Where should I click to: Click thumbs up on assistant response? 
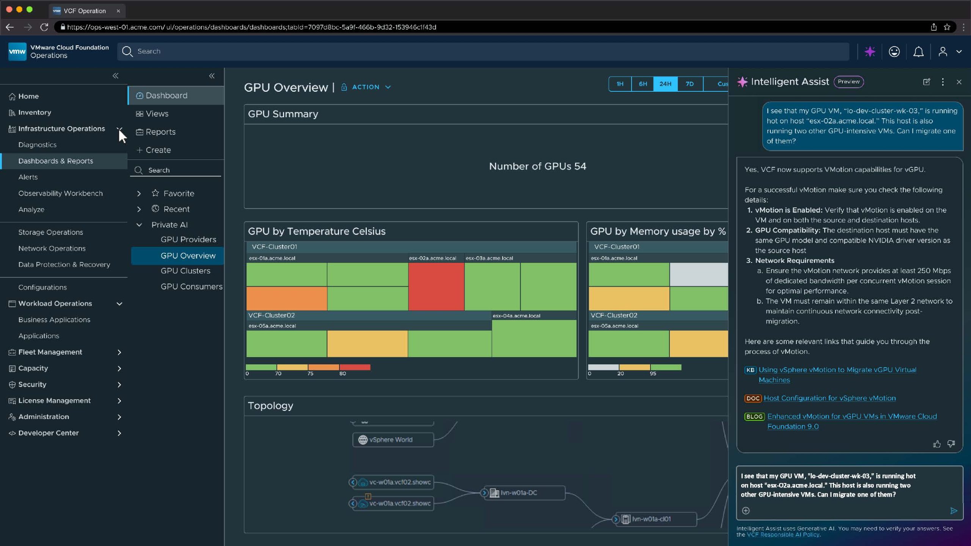936,444
